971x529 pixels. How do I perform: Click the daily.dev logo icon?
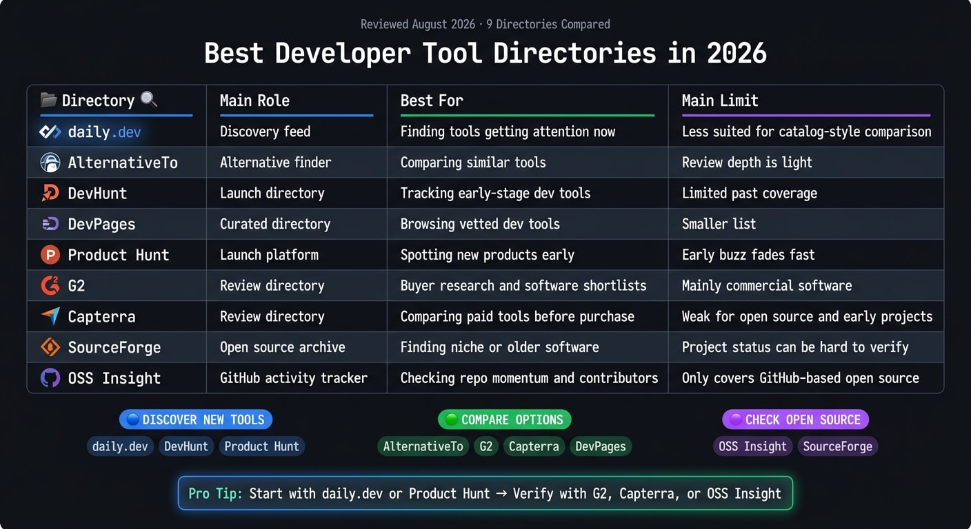[x=50, y=132]
